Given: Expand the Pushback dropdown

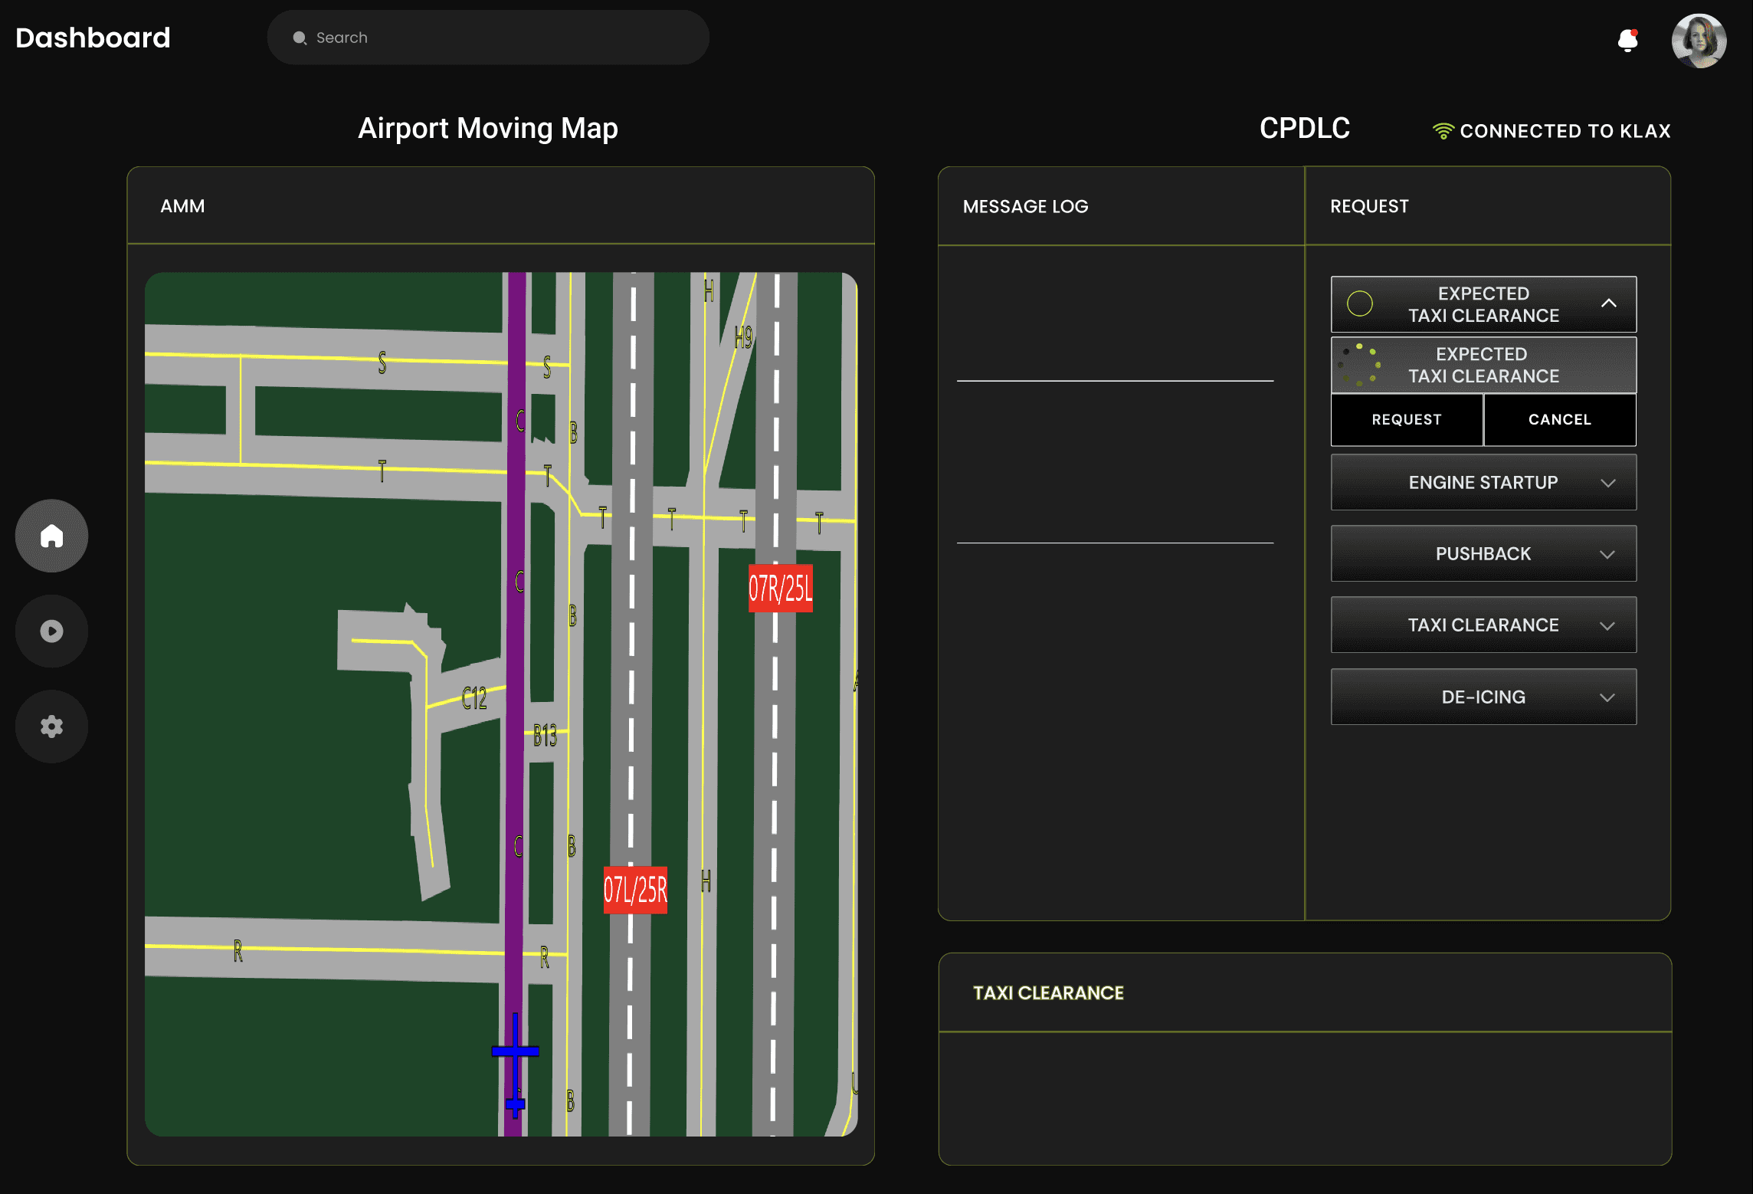Looking at the screenshot, I should 1607,554.
